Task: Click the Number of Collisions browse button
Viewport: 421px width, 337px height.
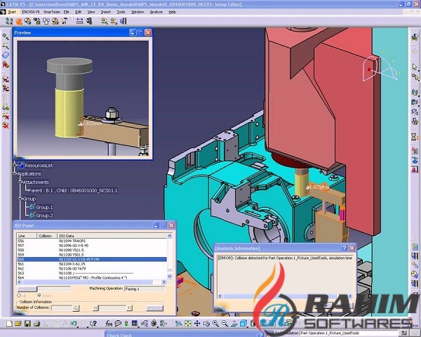Action: pos(76,308)
